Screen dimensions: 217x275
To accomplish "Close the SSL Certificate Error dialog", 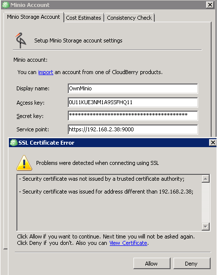I will [213, 142].
